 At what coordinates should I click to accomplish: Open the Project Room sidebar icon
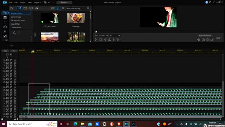[x=5, y=17]
